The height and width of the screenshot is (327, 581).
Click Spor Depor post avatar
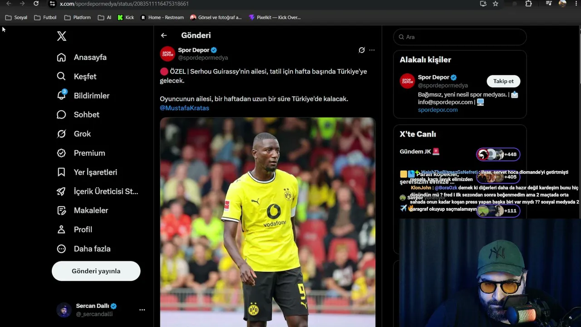pyautogui.click(x=167, y=54)
